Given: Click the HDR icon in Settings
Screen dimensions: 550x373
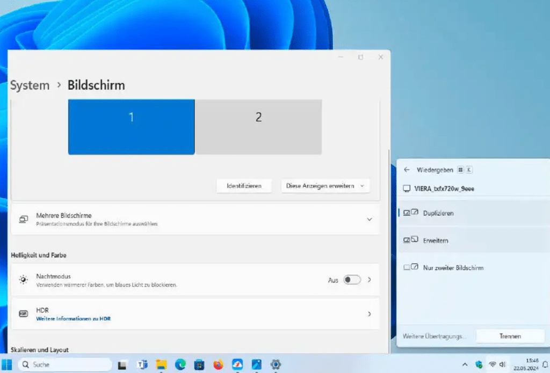Looking at the screenshot, I should coord(22,313).
